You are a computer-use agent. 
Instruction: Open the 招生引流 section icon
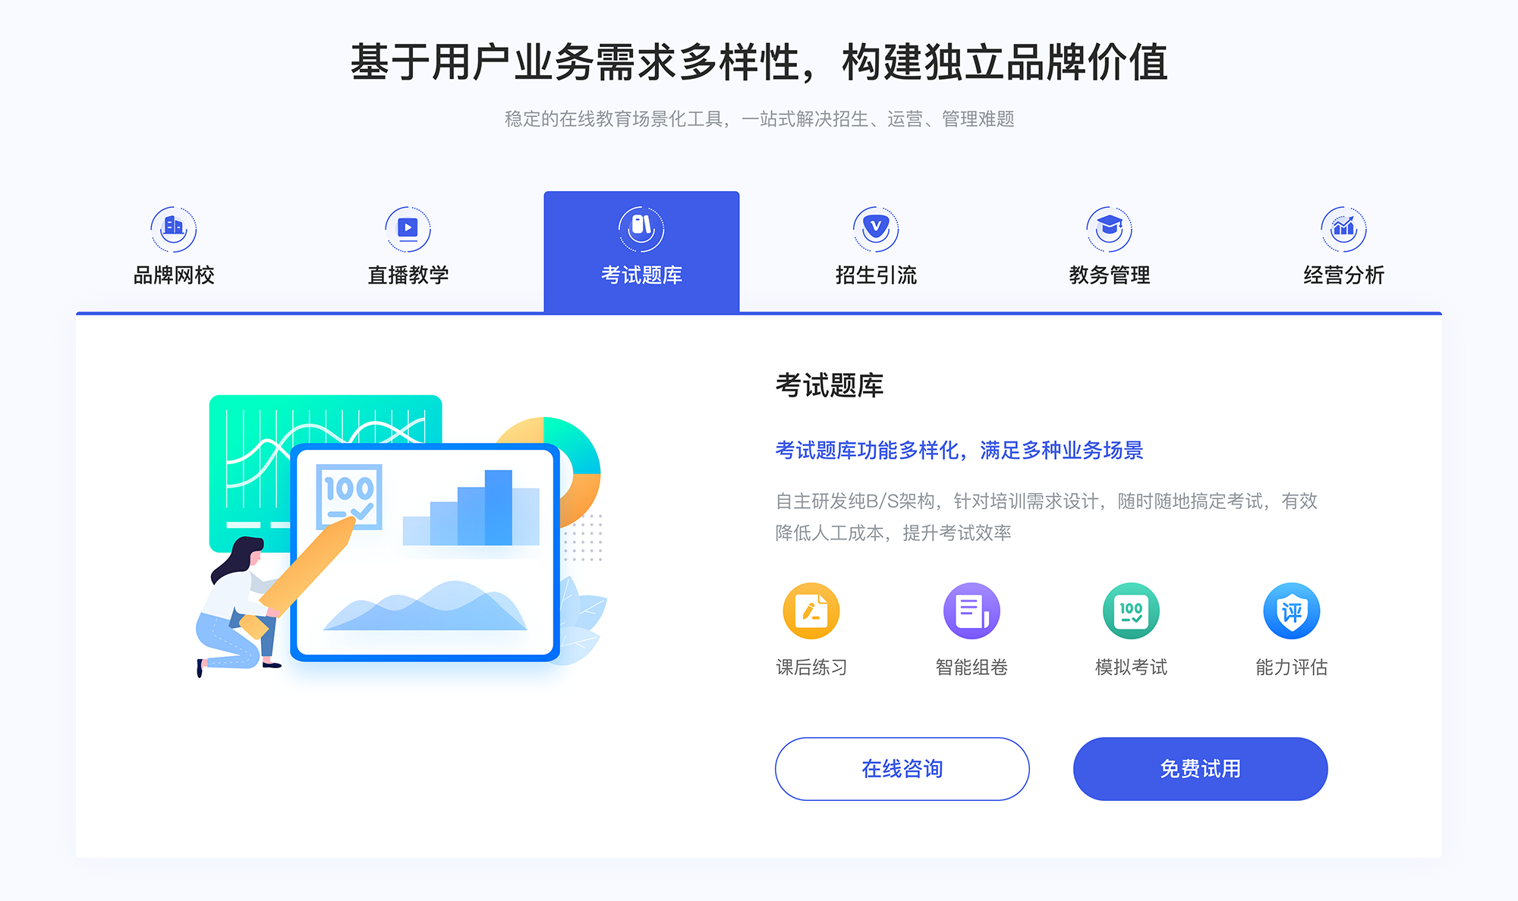click(x=871, y=226)
